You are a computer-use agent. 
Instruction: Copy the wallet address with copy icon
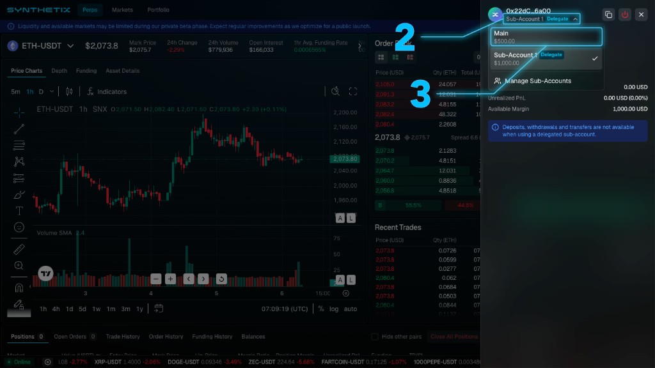coord(608,14)
